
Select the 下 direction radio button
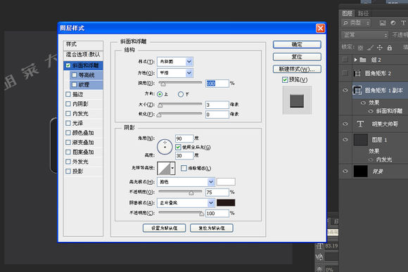click(181, 94)
